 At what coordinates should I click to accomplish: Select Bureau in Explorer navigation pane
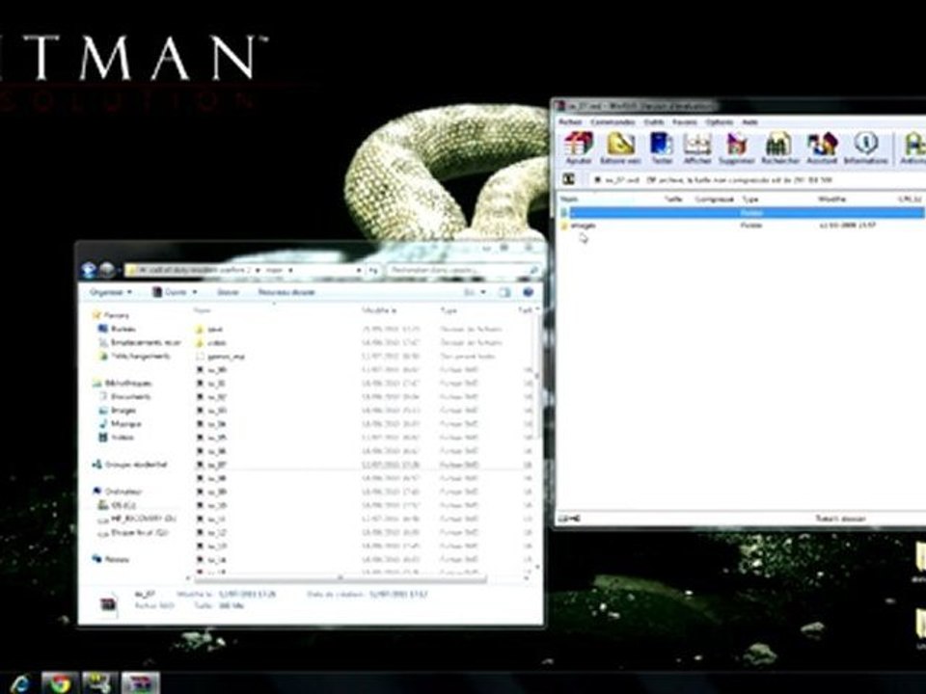[x=117, y=329]
